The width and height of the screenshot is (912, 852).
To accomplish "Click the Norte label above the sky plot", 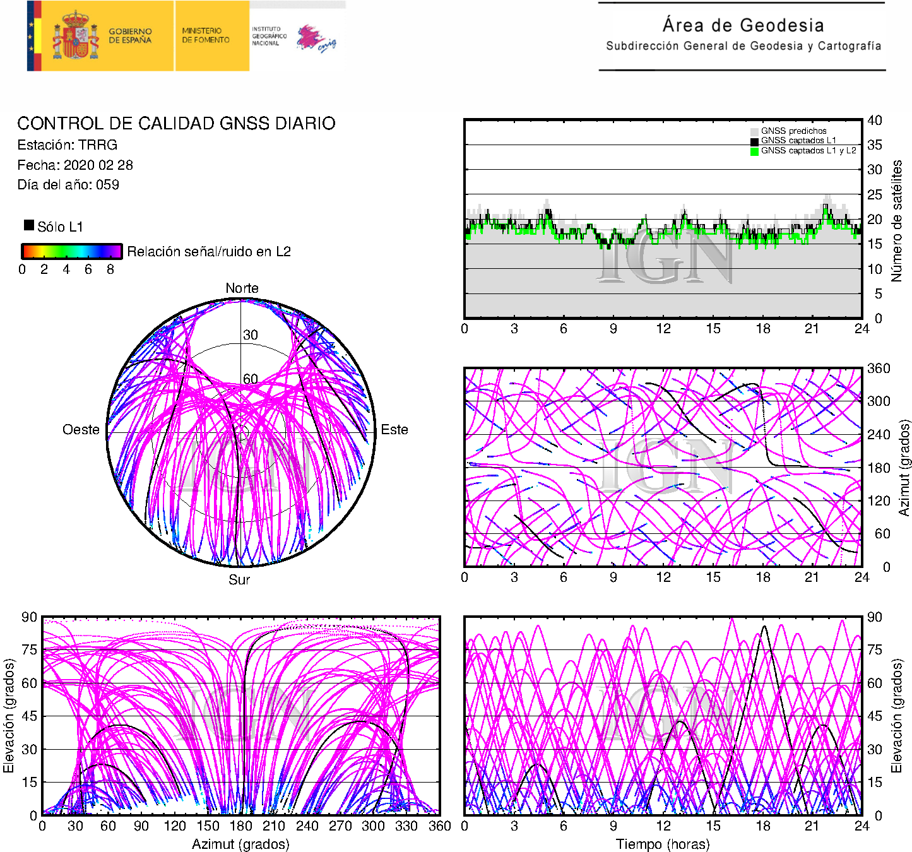I will (x=242, y=288).
